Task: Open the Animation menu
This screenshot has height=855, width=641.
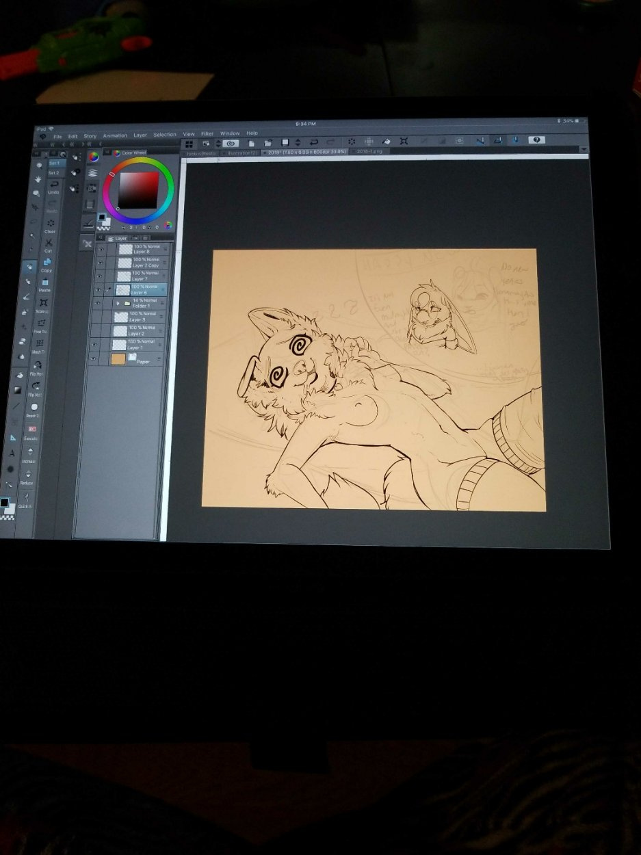Action: [115, 135]
